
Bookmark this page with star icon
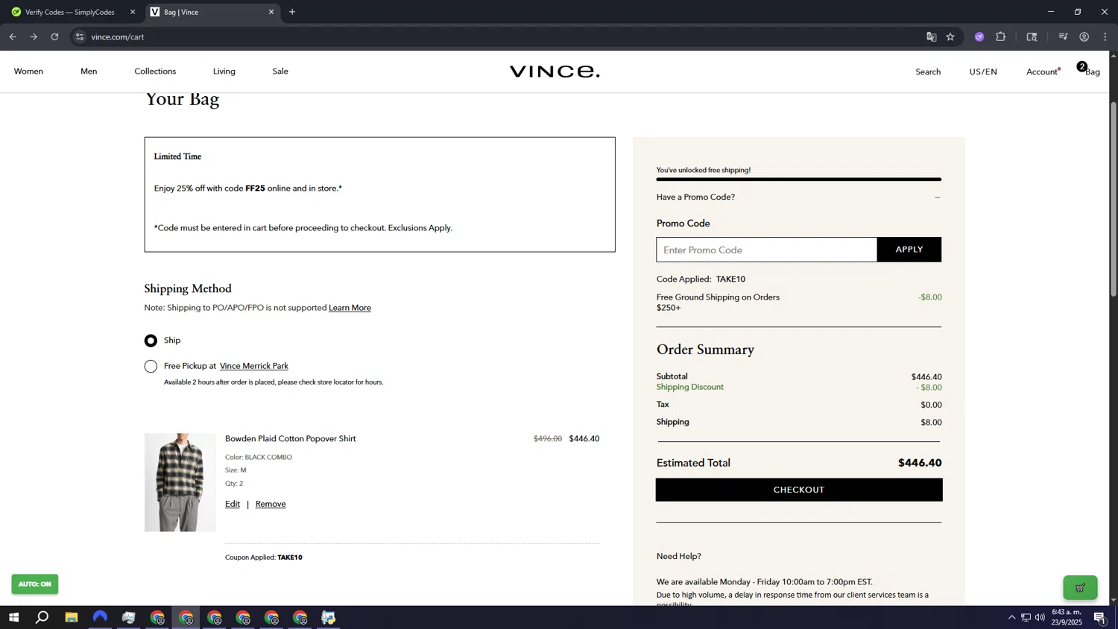tap(950, 37)
